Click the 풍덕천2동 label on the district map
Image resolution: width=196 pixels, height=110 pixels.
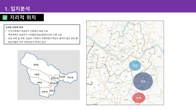[54, 83]
